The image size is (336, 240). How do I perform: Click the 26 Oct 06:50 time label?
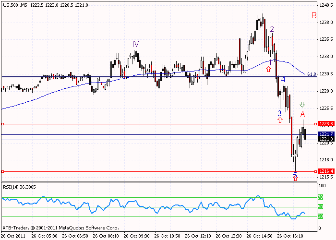75,236
